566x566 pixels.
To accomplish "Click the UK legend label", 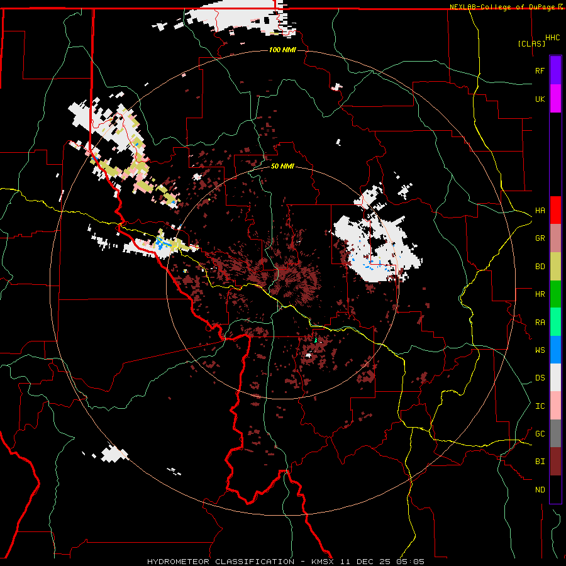I will coord(540,99).
